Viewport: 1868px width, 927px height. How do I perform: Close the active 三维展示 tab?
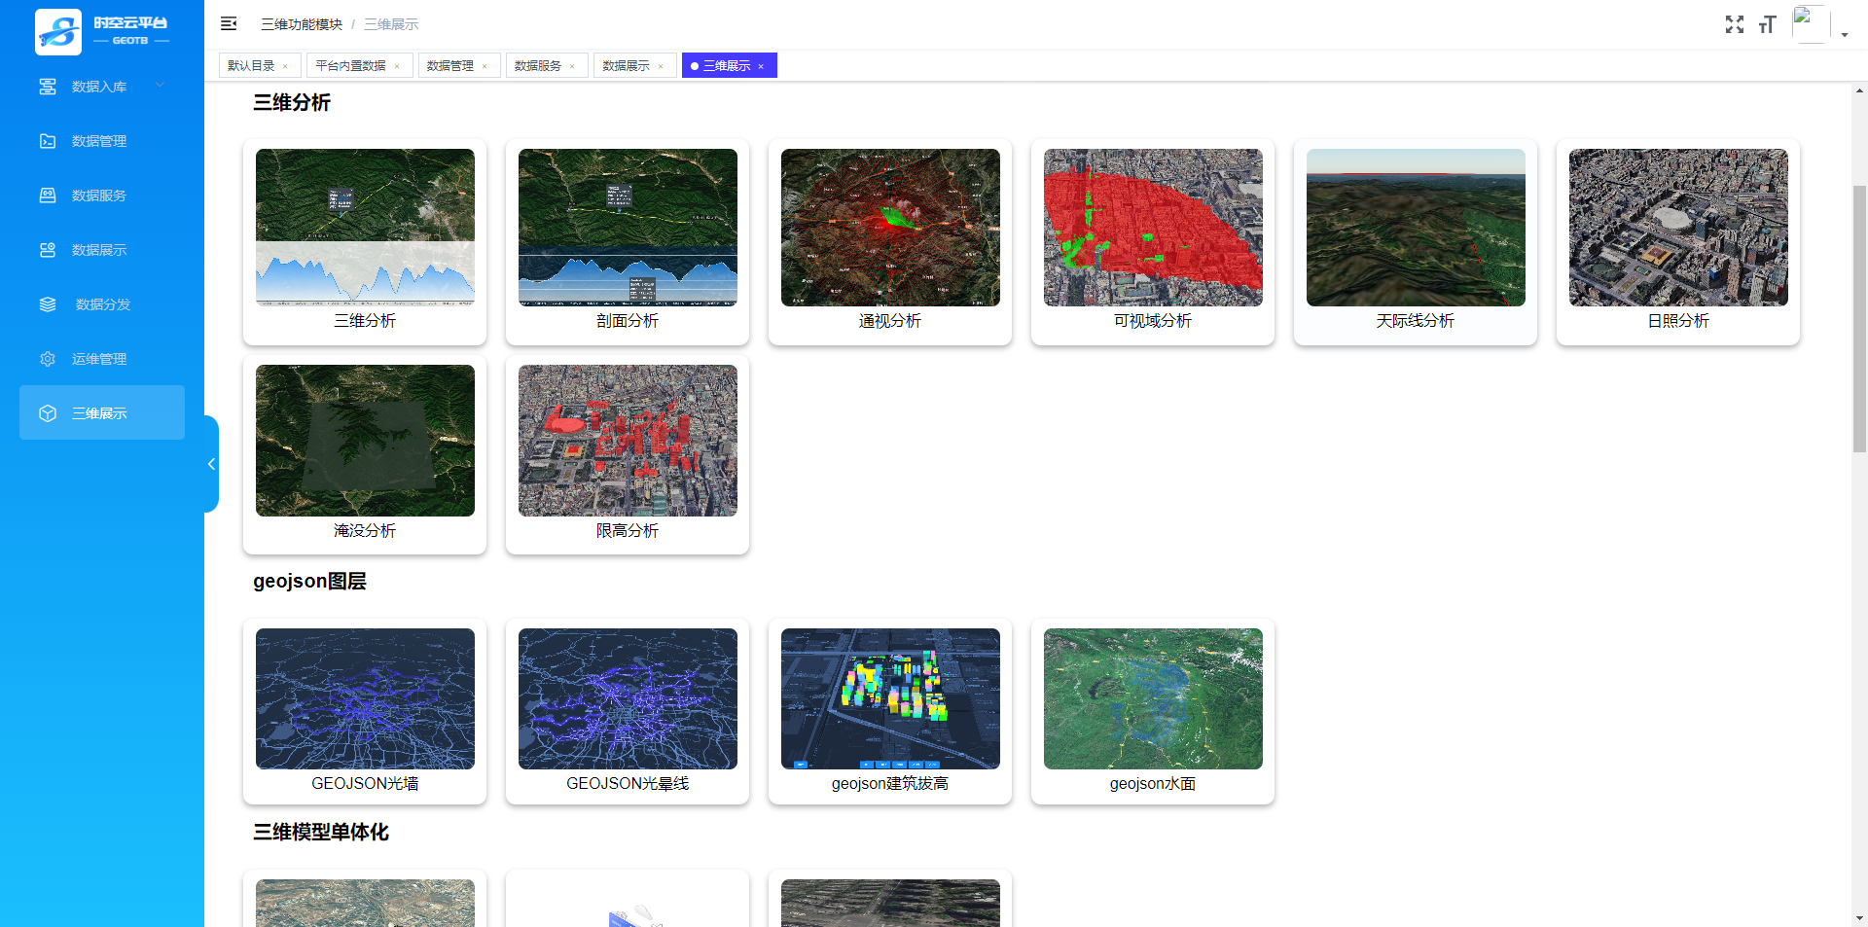coord(761,66)
